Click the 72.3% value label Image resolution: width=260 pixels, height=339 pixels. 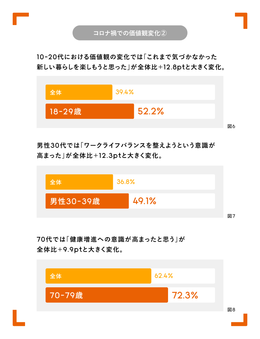pyautogui.click(x=185, y=295)
